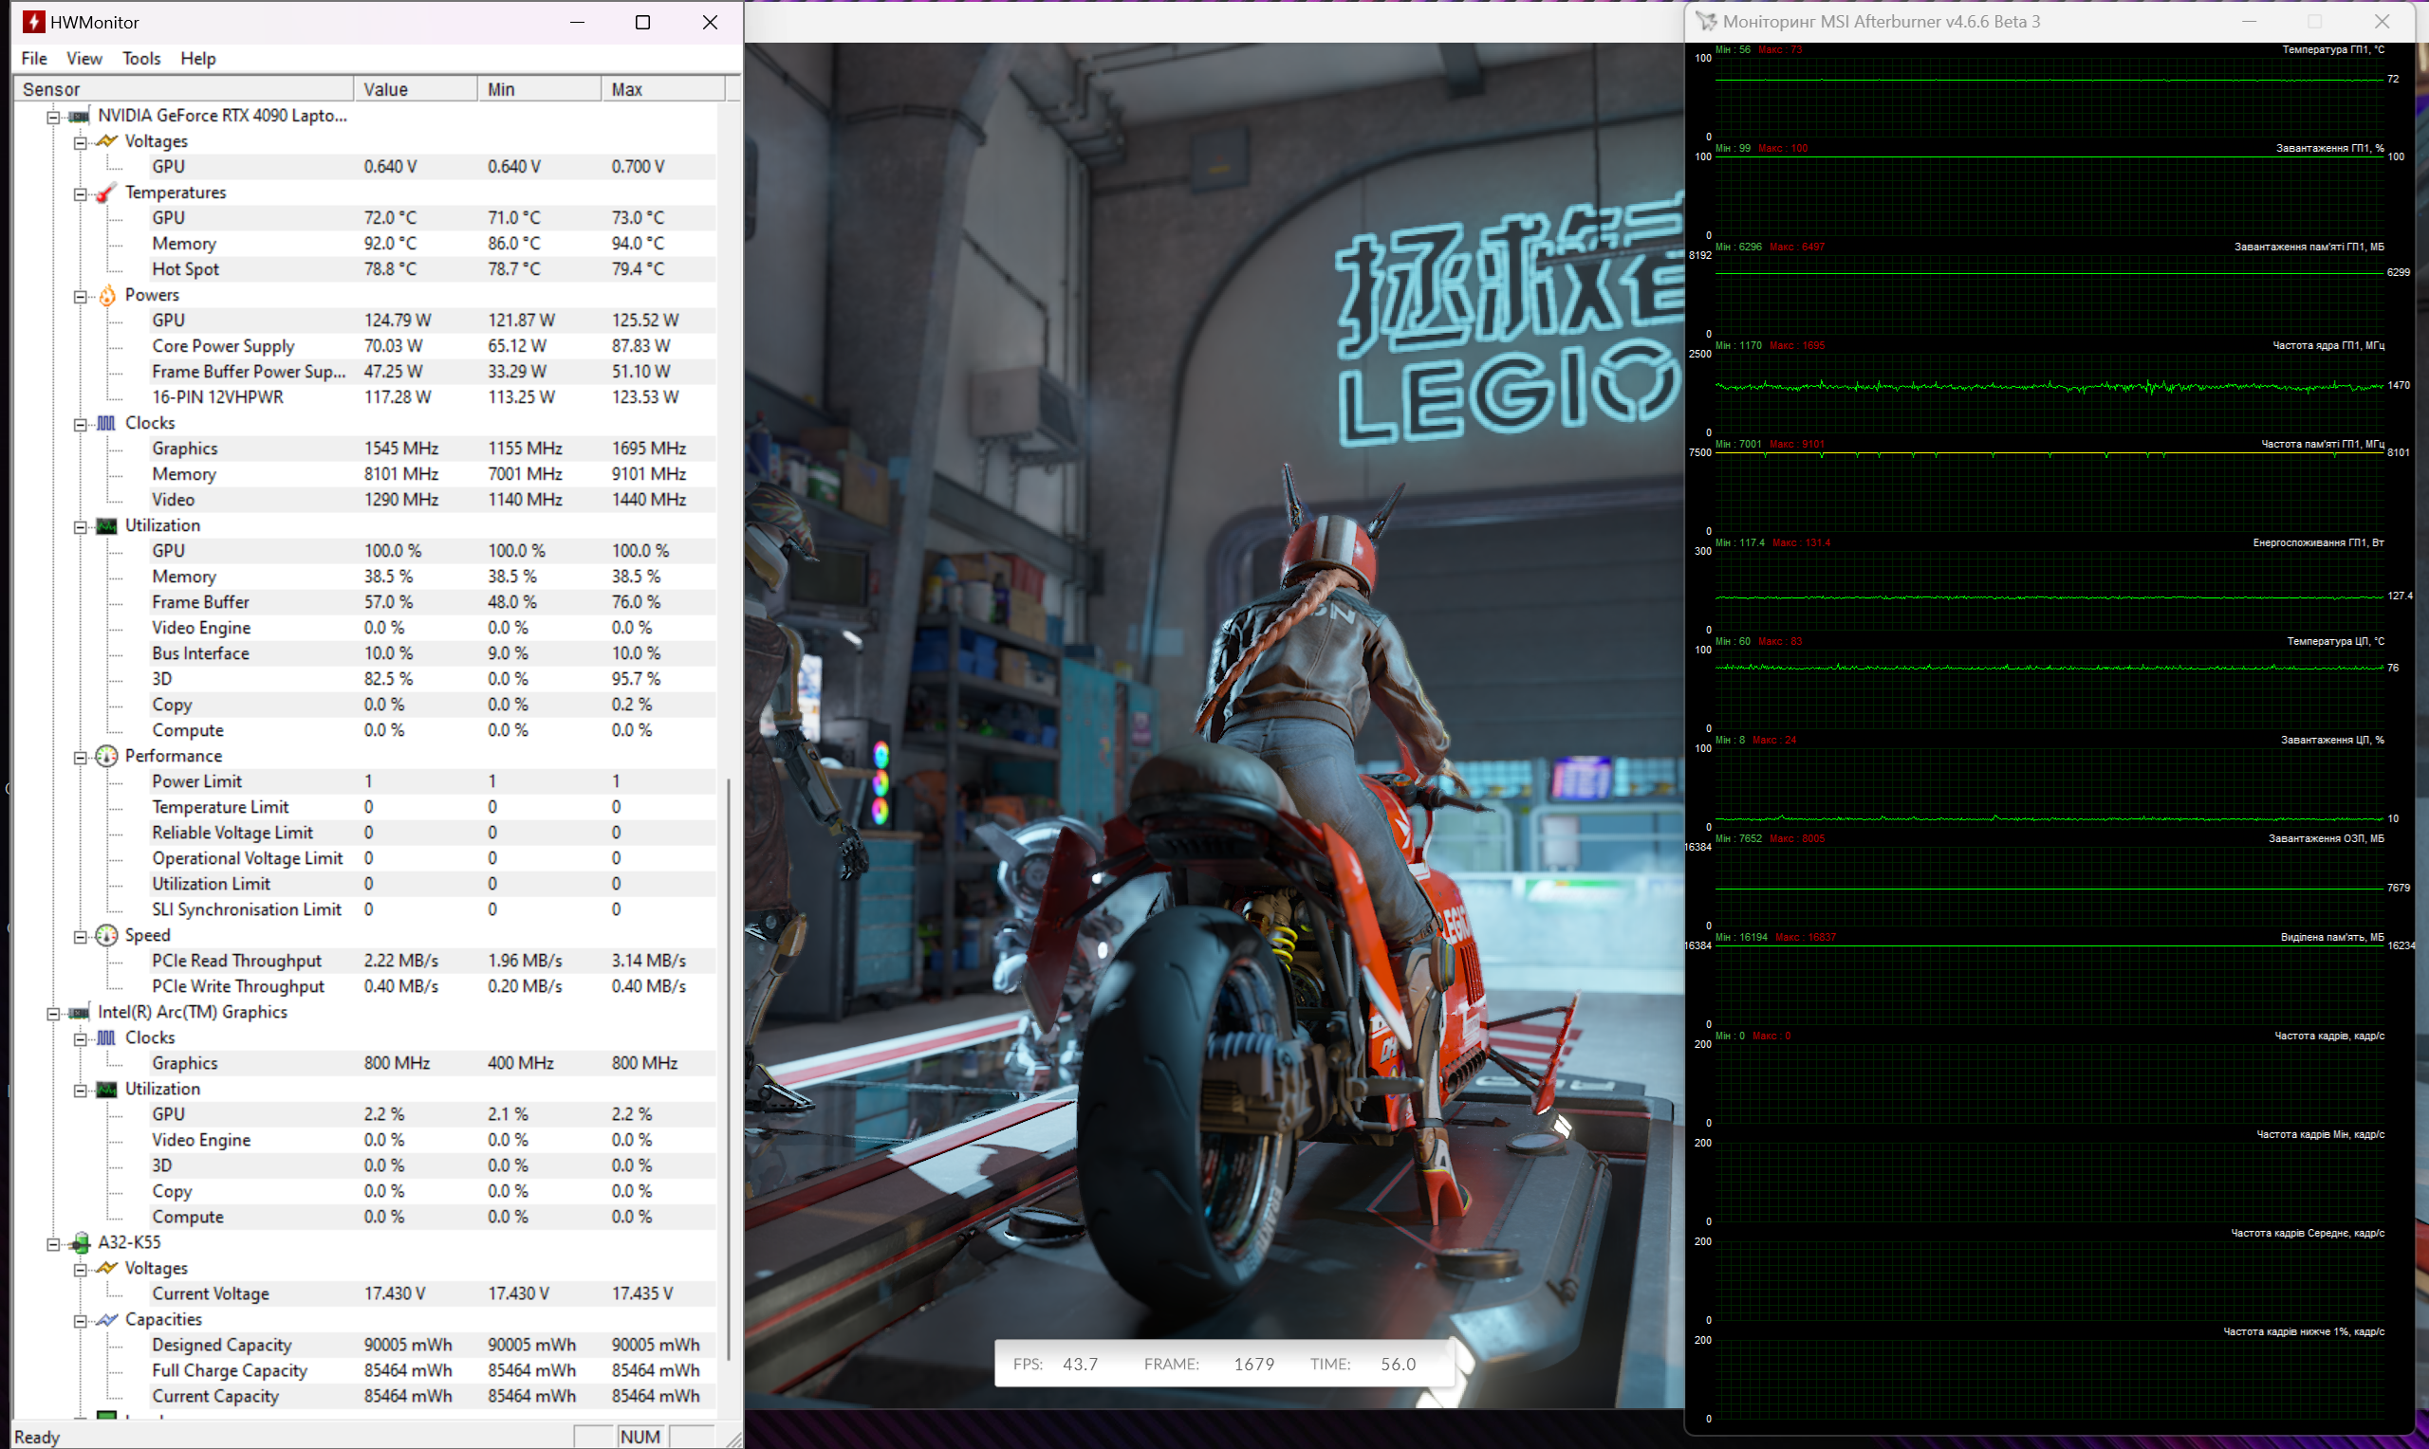Viewport: 2429px width, 1449px height.
Task: Click the NVIDIA Clocks waveform icon
Action: (106, 423)
